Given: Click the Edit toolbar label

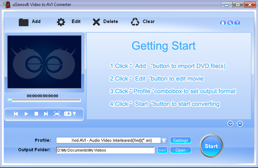Looking at the screenshot, I should (76, 22).
